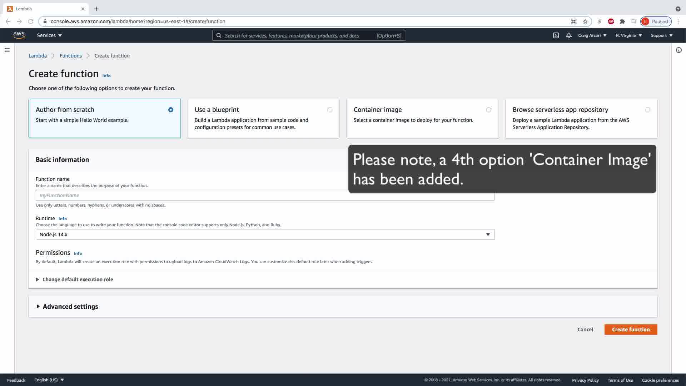Open browser extensions puzzle icon
Screen dimensions: 686x386
click(x=622, y=21)
